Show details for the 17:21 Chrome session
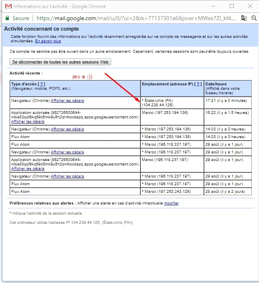This screenshot has height=283, width=259. click(67, 101)
